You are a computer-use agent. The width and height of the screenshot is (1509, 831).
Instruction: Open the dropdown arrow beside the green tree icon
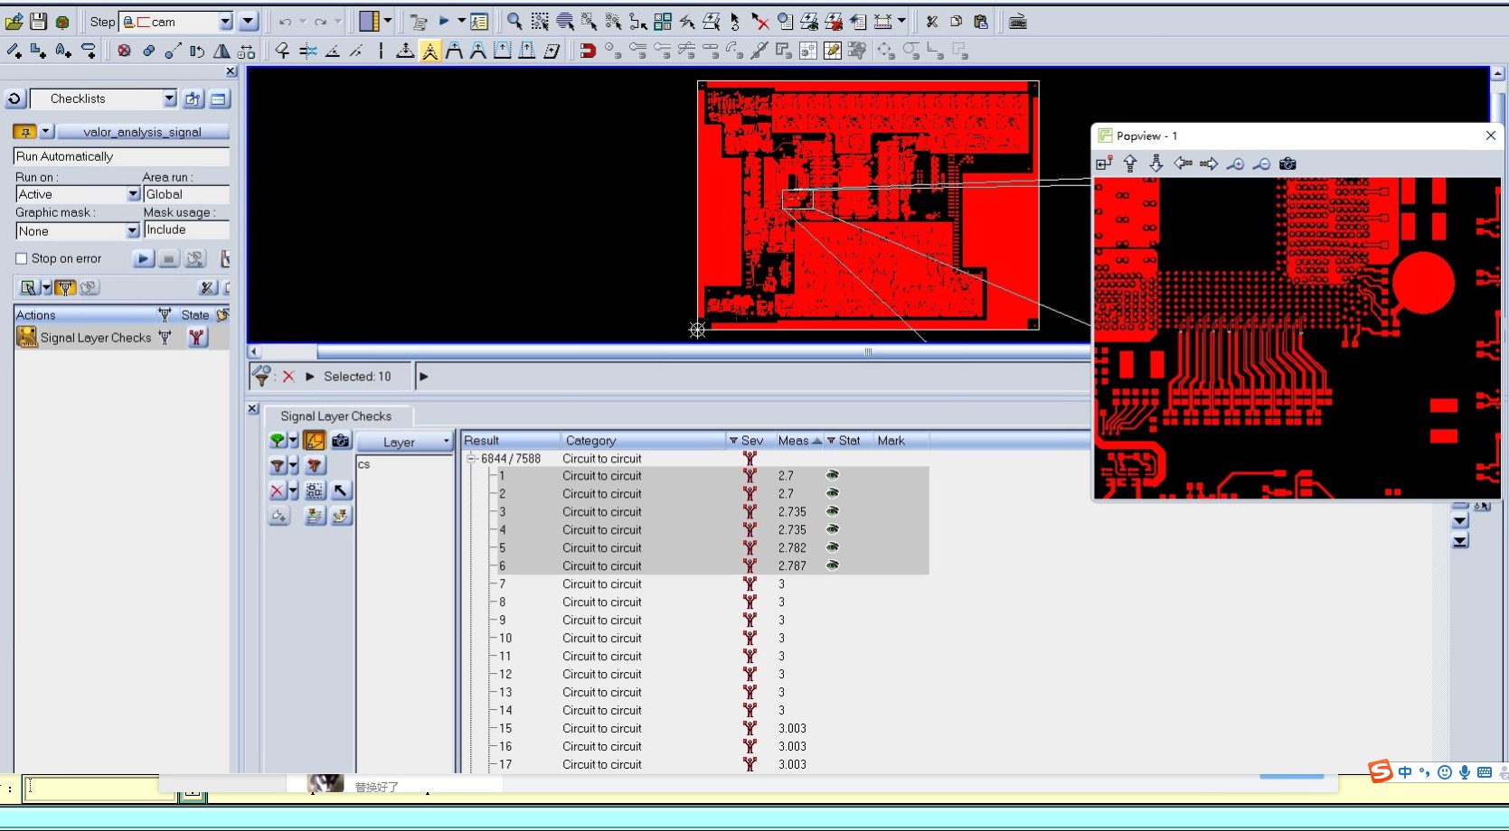pos(293,441)
